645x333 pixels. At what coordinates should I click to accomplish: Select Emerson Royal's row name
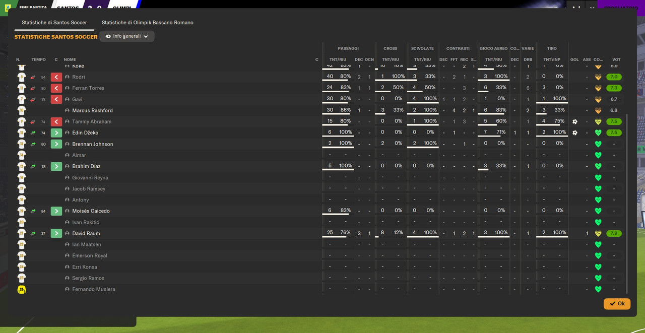click(90, 256)
